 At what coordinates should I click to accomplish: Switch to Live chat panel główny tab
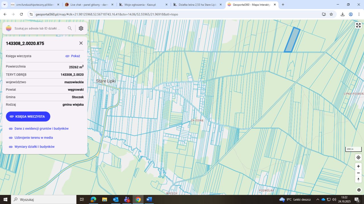click(x=89, y=5)
